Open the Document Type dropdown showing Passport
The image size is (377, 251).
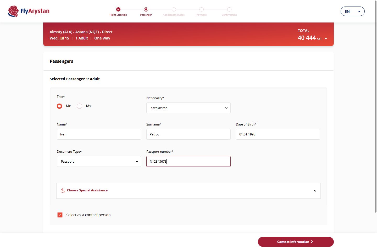(x=99, y=162)
